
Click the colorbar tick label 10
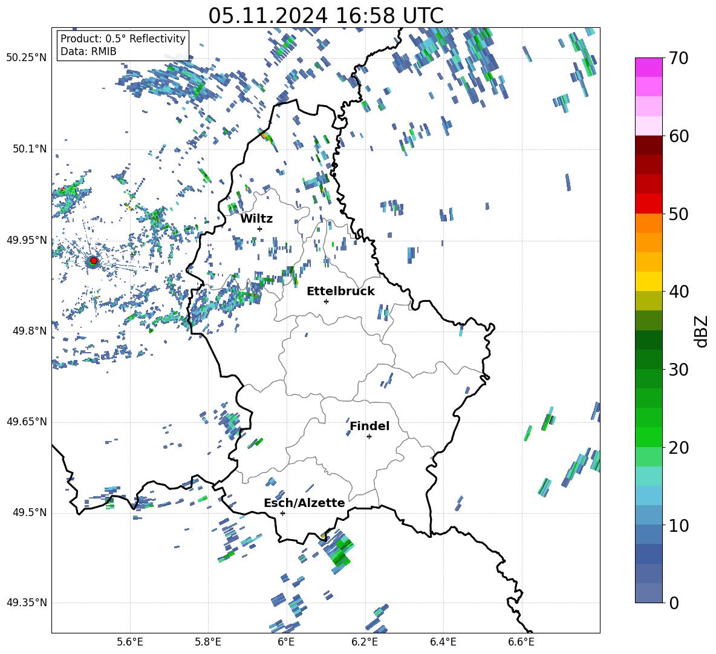tap(679, 525)
